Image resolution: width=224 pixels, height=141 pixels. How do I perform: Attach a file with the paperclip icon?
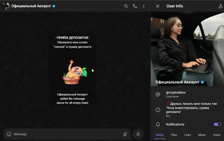point(125,134)
